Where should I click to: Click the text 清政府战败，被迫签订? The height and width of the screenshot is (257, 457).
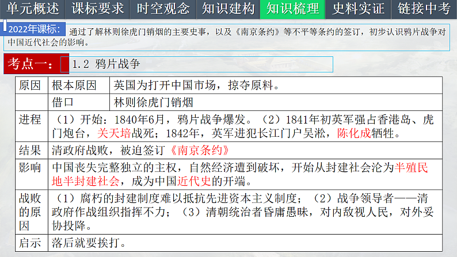point(108,150)
